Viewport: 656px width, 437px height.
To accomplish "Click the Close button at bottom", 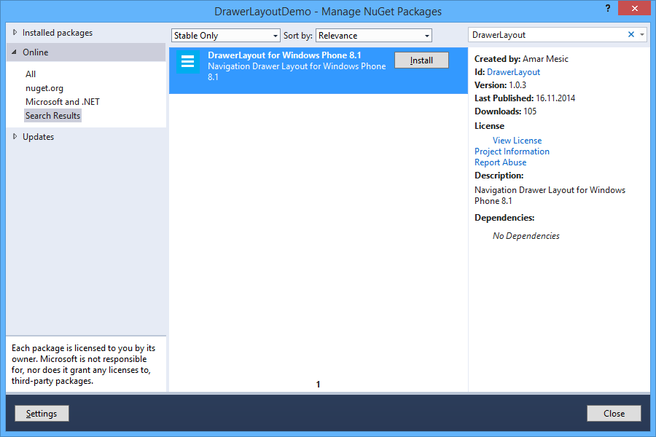I will click(x=614, y=414).
